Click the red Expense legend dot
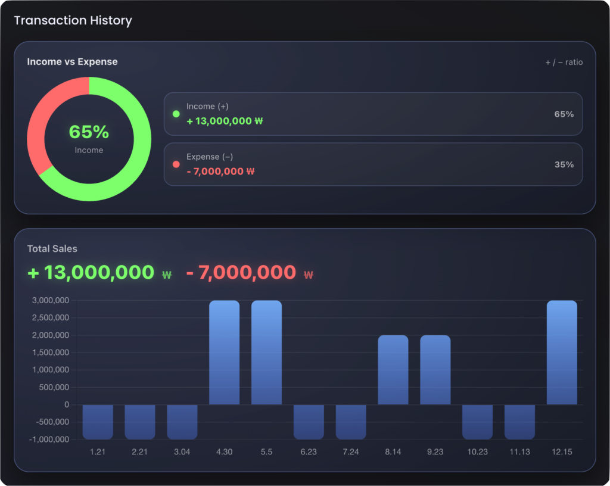This screenshot has width=610, height=486. [176, 164]
